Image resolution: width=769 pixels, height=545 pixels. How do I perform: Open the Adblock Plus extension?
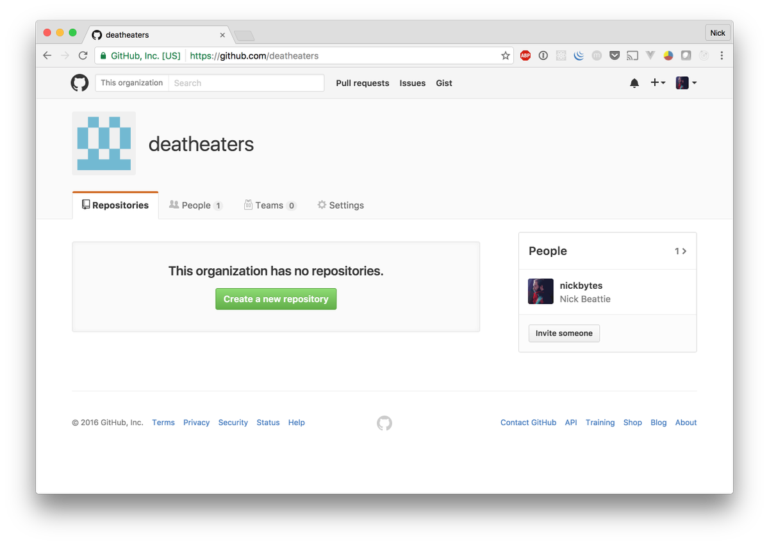[x=525, y=56]
